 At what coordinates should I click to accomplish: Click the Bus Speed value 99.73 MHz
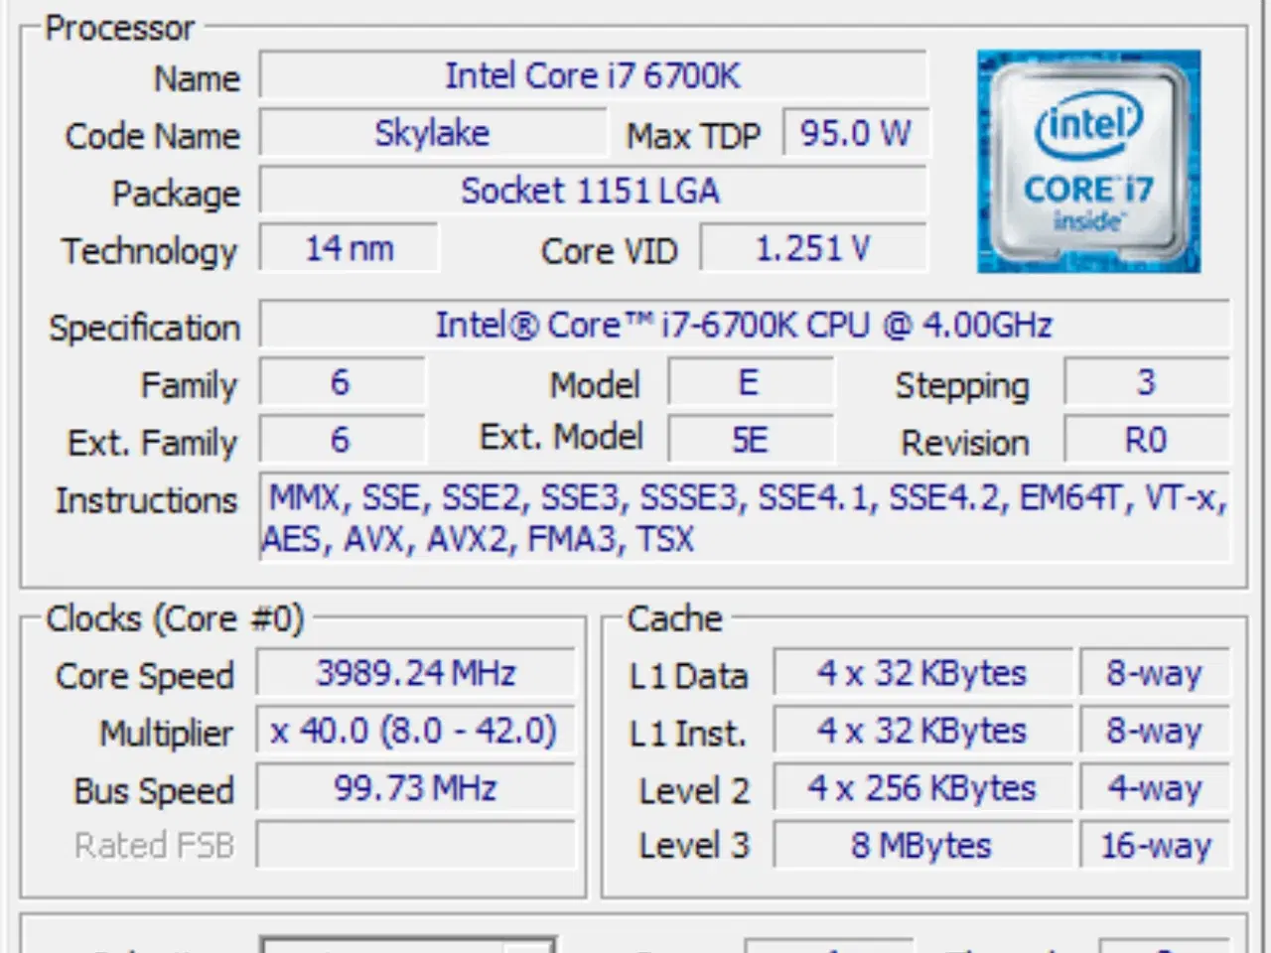coord(416,788)
